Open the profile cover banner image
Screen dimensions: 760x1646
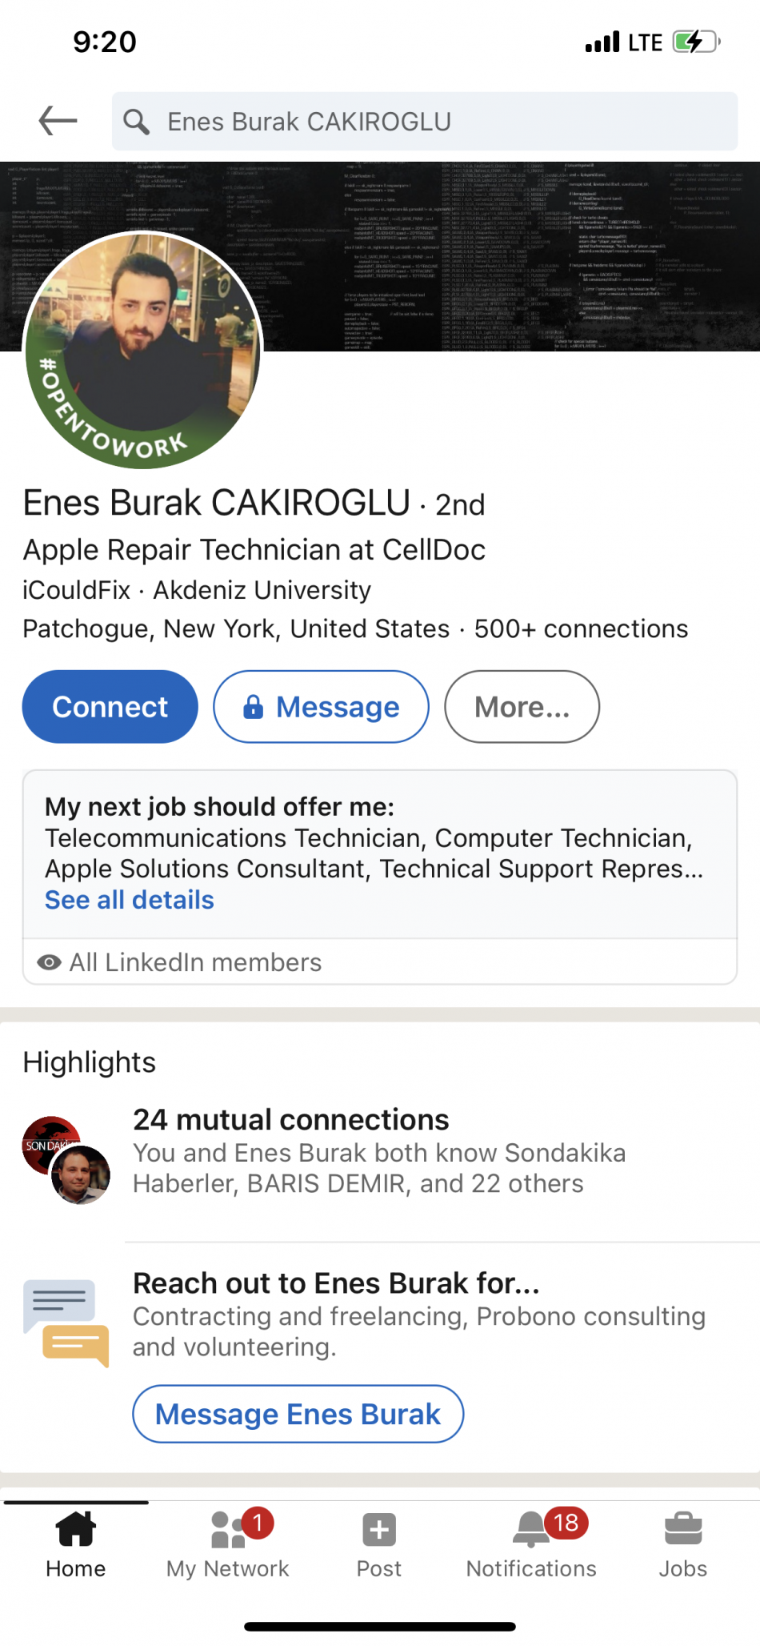(512, 256)
